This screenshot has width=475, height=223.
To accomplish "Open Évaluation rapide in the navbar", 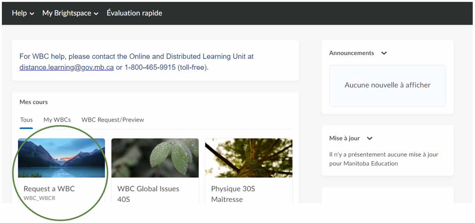I will click(134, 13).
